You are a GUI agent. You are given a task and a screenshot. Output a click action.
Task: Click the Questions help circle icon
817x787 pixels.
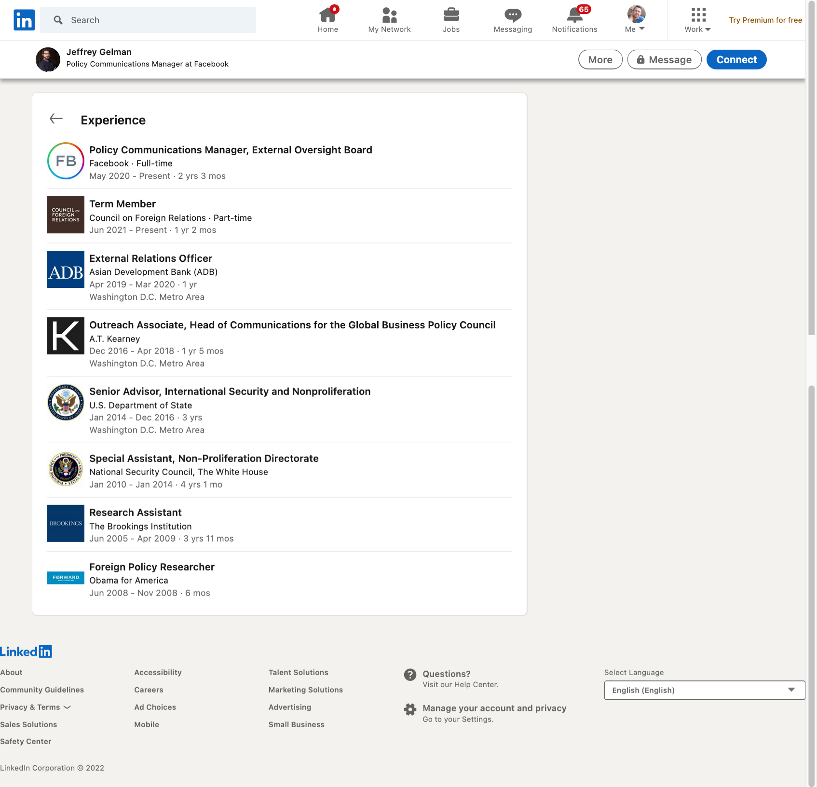tap(410, 675)
